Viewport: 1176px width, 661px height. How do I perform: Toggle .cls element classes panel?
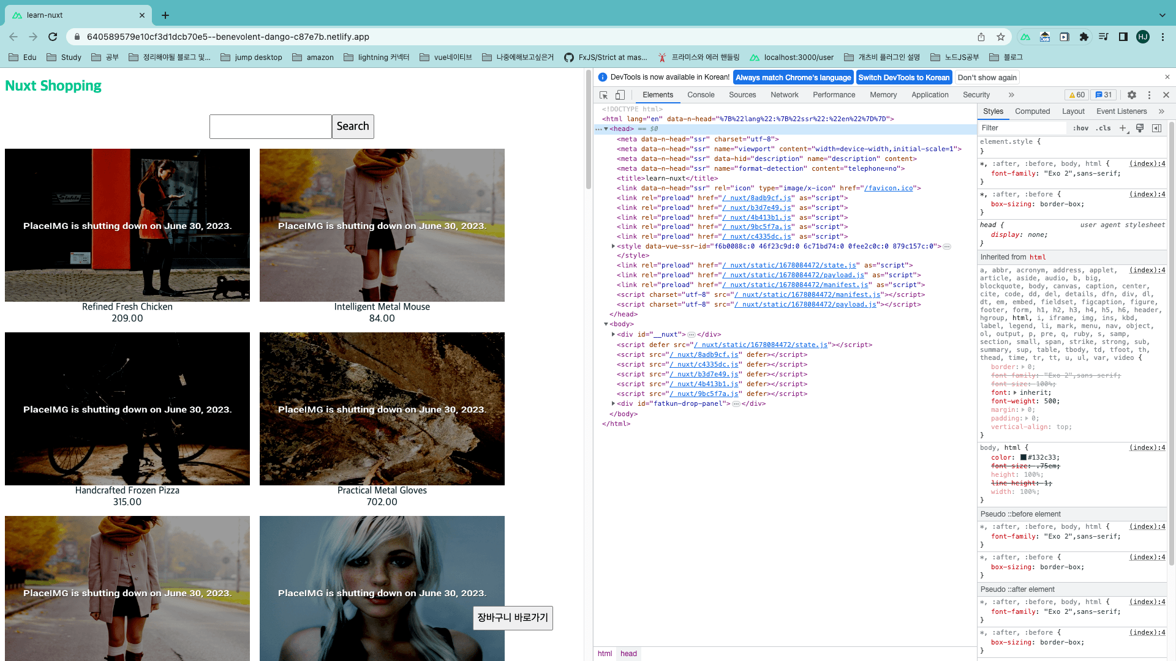(x=1103, y=128)
